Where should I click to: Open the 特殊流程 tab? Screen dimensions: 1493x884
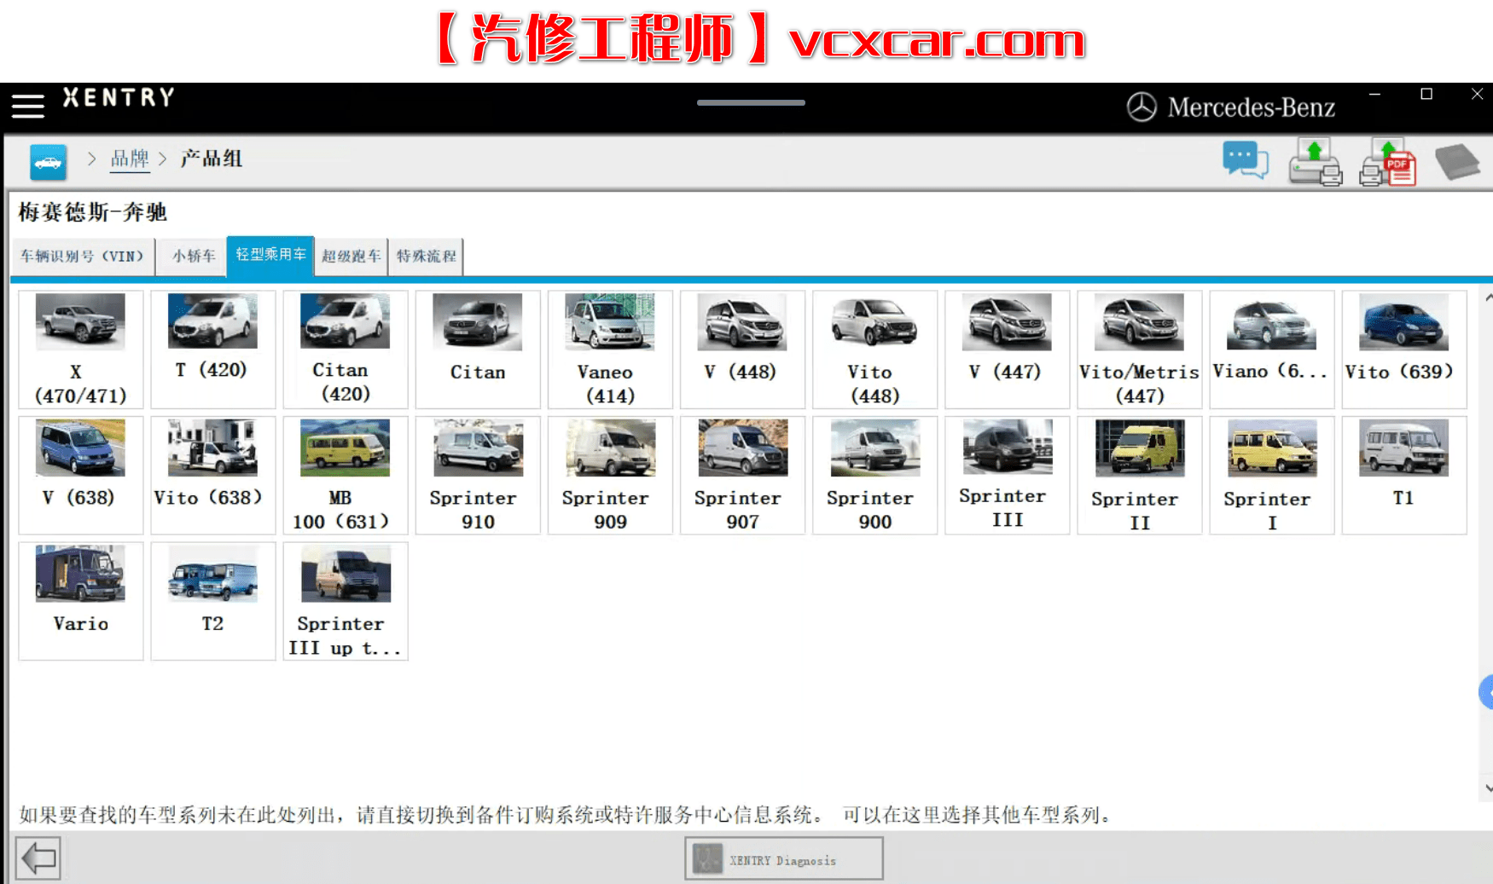pyautogui.click(x=426, y=256)
